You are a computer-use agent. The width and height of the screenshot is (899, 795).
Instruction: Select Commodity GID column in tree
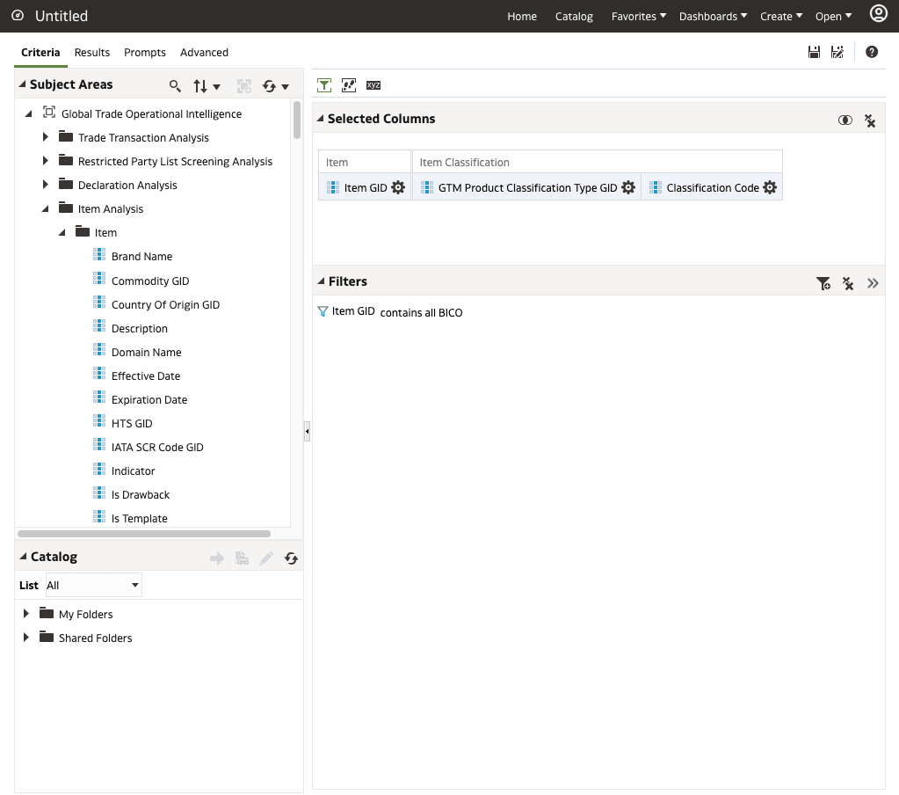point(150,281)
